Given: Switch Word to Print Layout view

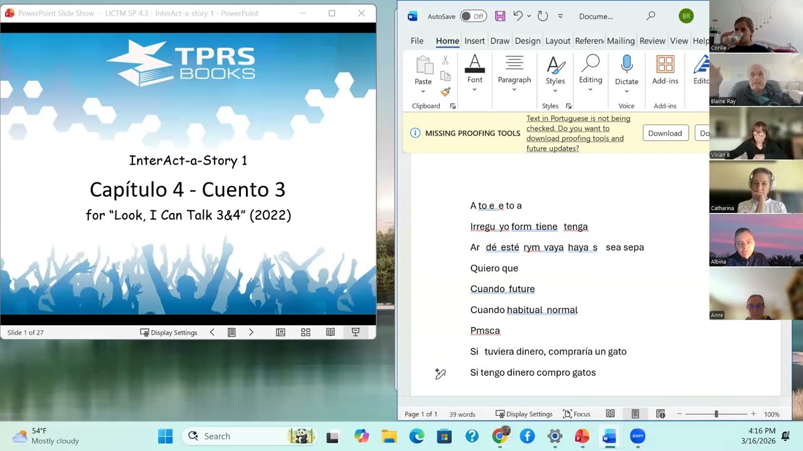Looking at the screenshot, I should pos(635,414).
